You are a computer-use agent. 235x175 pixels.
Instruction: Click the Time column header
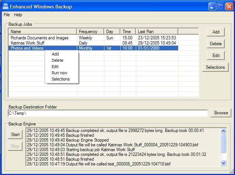pos(128,32)
